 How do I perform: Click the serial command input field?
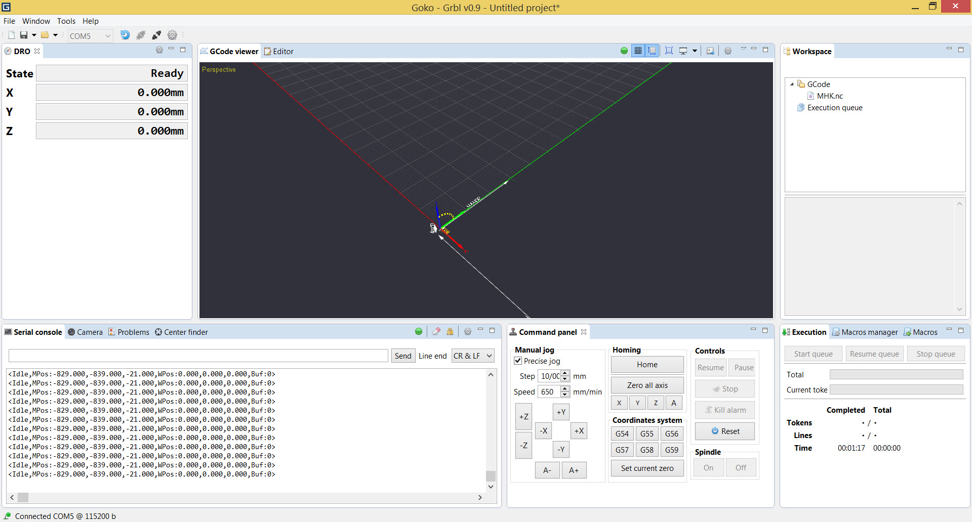198,356
